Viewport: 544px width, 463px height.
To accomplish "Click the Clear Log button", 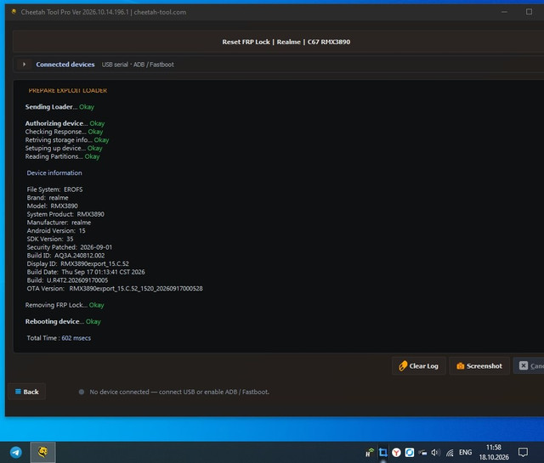I will point(419,366).
